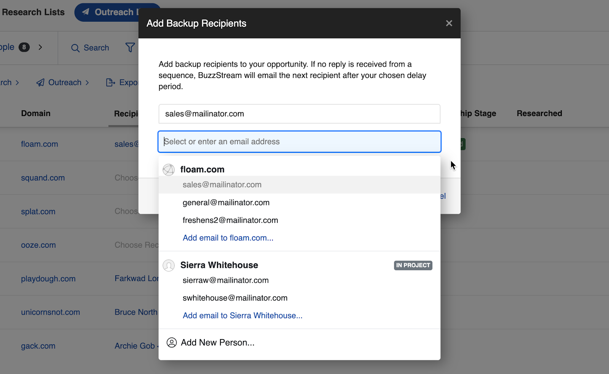Click the Search magnifier icon
Screen dimensions: 609x374
coord(75,48)
